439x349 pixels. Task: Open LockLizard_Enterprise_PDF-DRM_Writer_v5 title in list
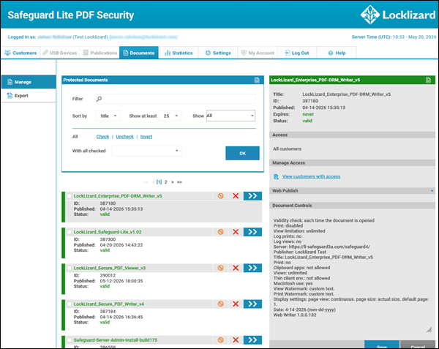(x=118, y=196)
